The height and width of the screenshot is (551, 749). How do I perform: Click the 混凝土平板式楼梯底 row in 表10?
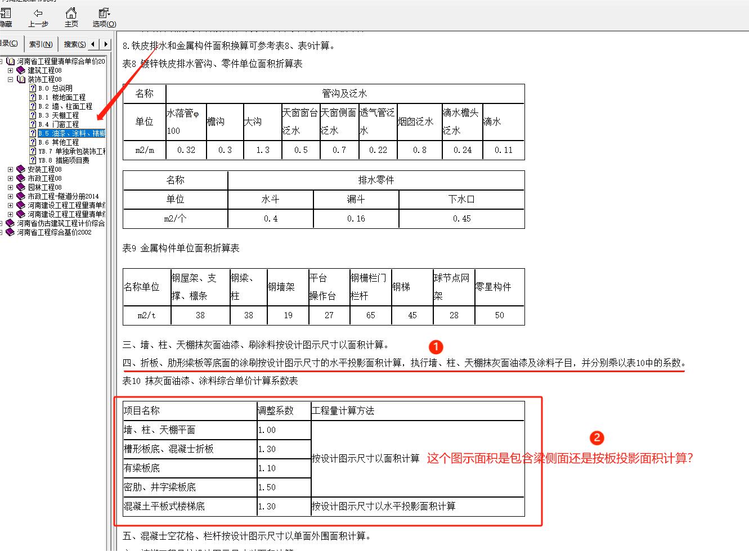[x=190, y=506]
